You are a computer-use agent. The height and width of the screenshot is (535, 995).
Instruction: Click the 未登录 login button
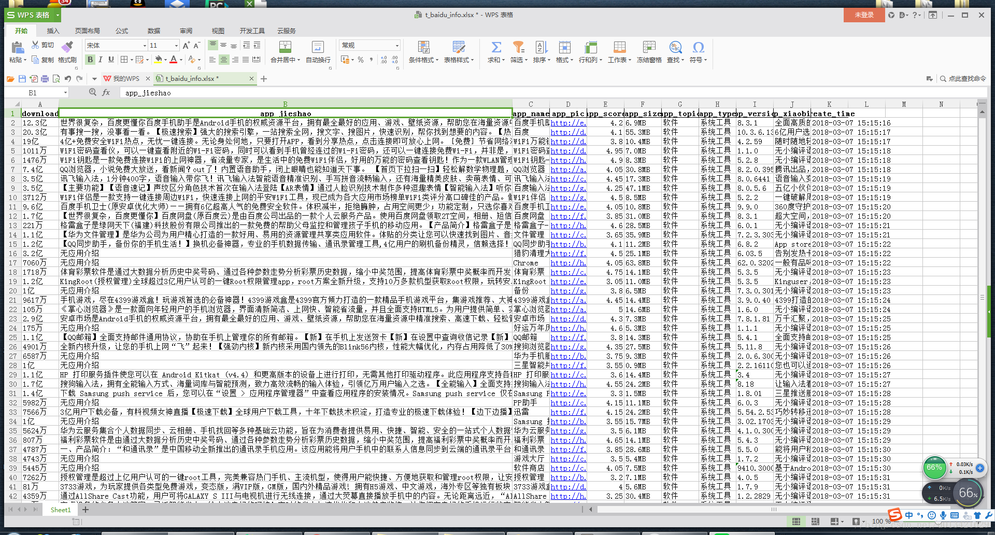(x=864, y=15)
